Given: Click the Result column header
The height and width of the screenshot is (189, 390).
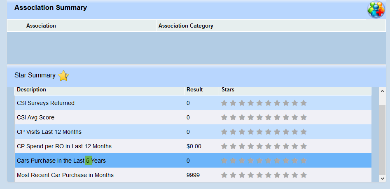Looking at the screenshot, I should click(194, 90).
